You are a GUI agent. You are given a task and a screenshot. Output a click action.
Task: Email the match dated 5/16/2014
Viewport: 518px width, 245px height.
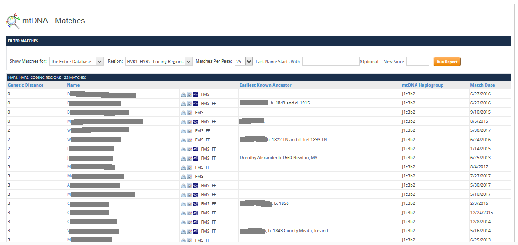pos(183,231)
